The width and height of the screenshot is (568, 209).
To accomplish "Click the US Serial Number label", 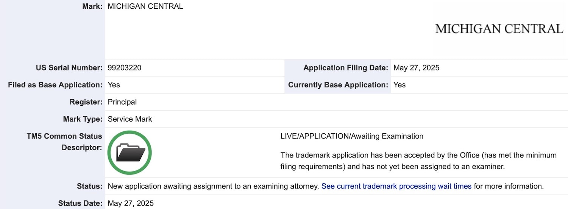I will [69, 68].
